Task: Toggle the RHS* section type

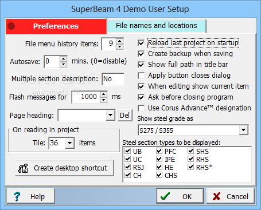Action: tap(190, 167)
